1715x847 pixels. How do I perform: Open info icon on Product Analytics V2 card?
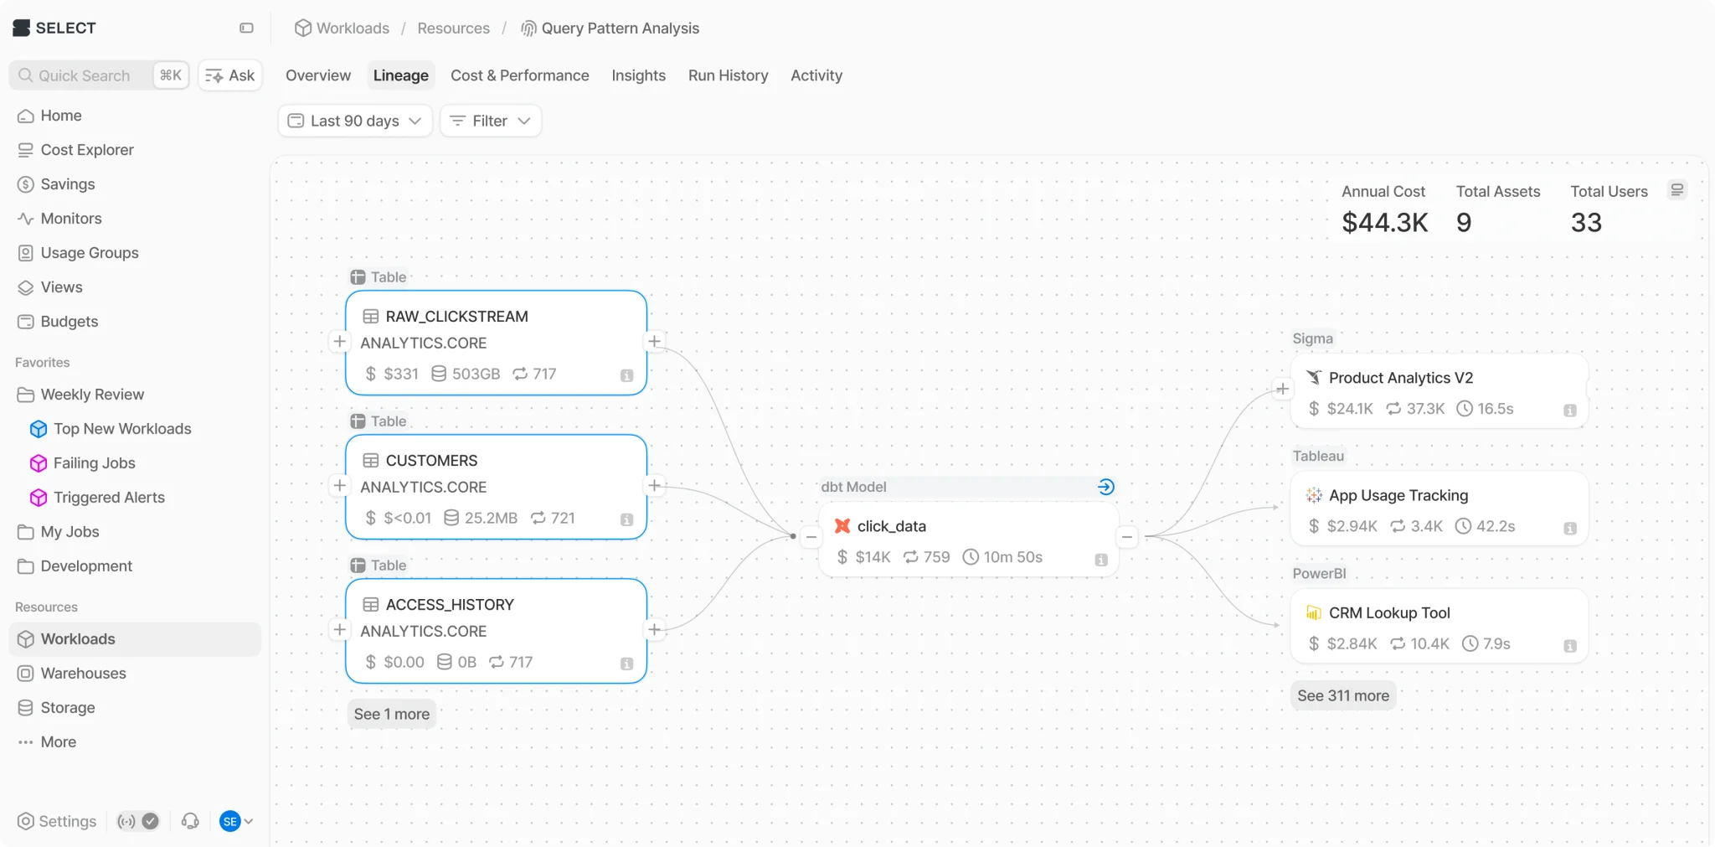point(1570,411)
